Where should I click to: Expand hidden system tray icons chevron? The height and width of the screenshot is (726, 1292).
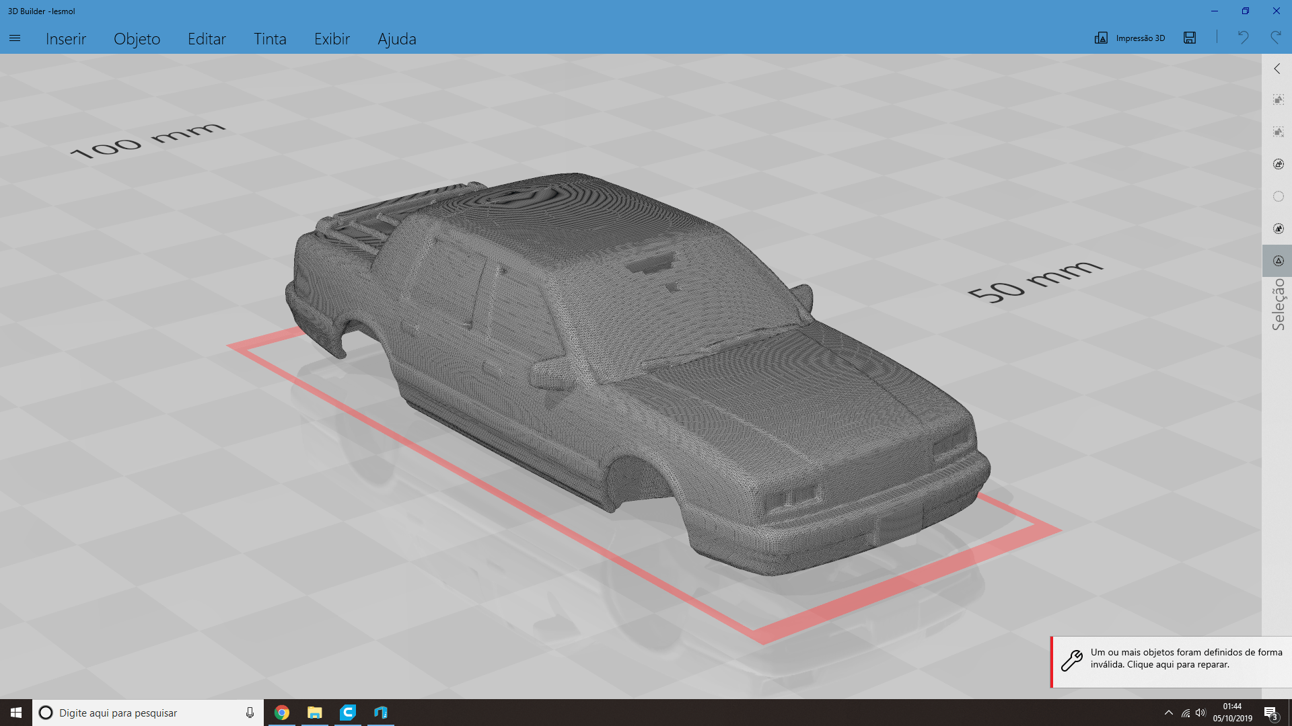[x=1169, y=713]
